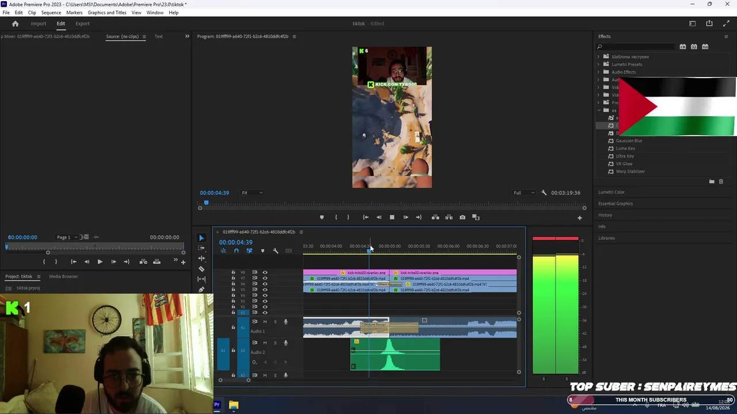Create a new custom bin in Effects
Image resolution: width=737 pixels, height=414 pixels.
coord(712,182)
